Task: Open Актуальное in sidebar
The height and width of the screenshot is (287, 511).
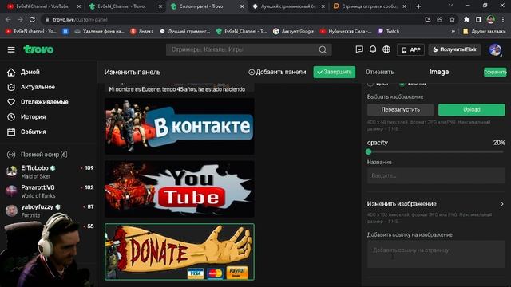Action: pos(31,87)
